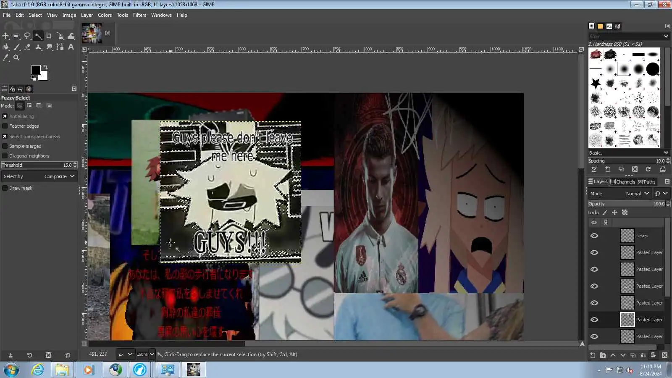Enable the Draw mask checkbox
This screenshot has height=378, width=672.
pos(5,188)
